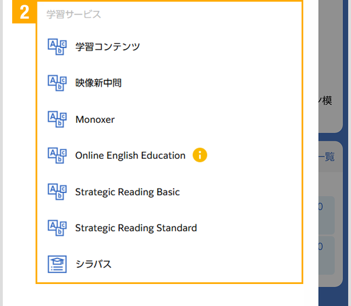351x306 pixels.
Task: Click the partially hidden 一覧 link
Action: pyautogui.click(x=327, y=157)
